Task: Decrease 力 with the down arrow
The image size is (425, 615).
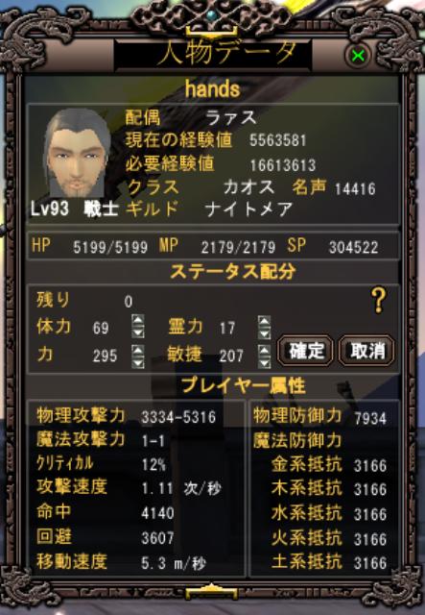Action: (x=138, y=362)
